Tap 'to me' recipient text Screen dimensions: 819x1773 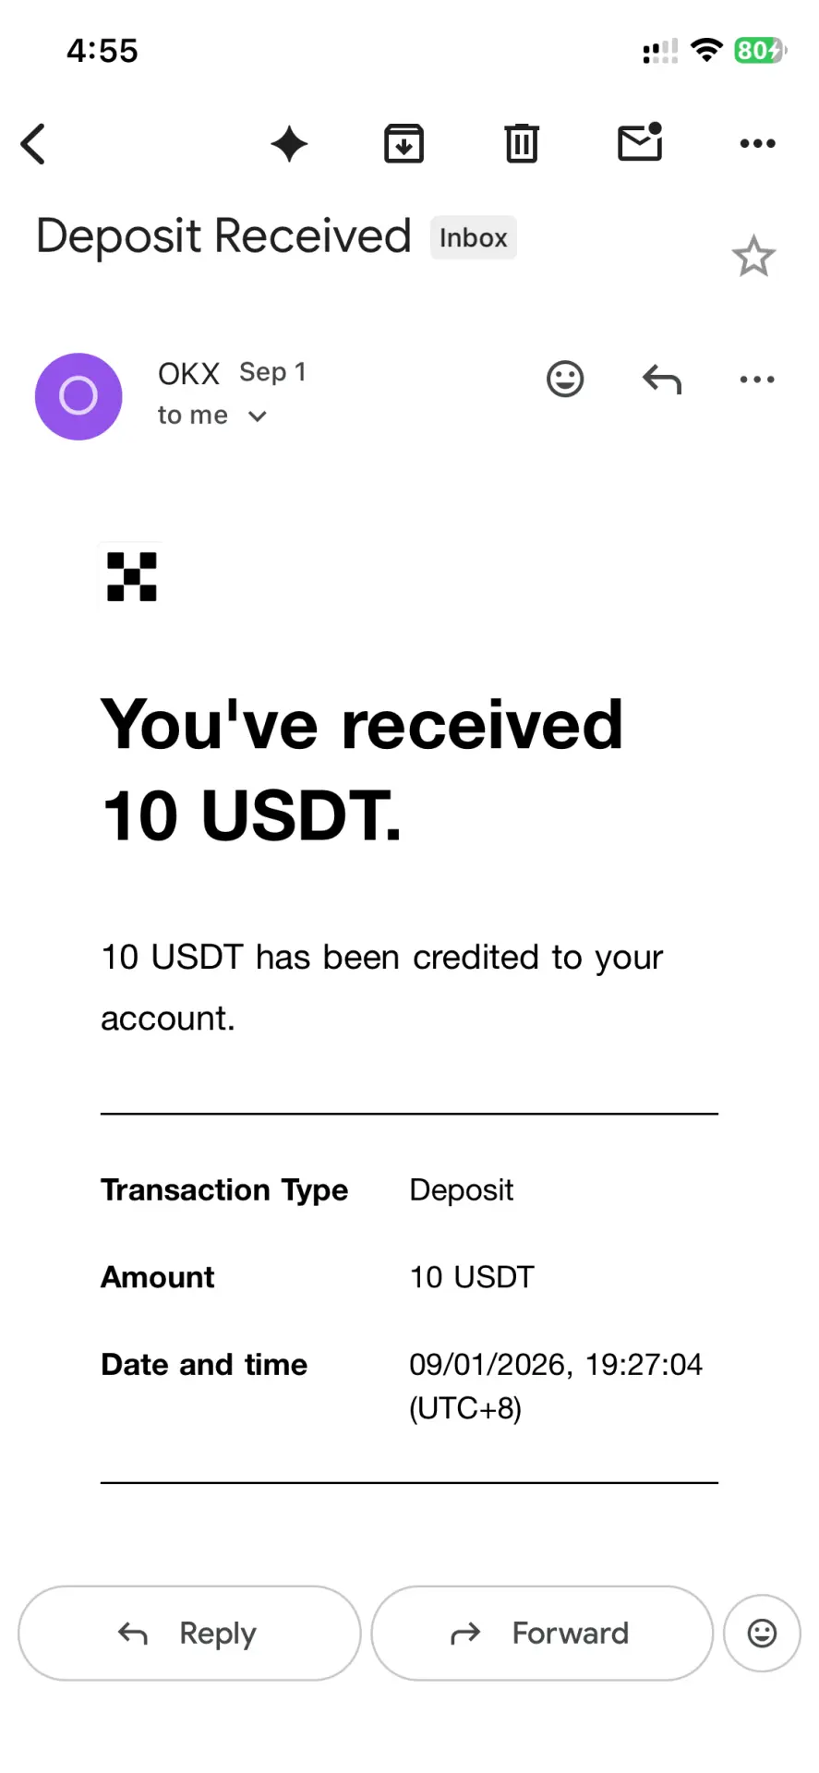(192, 416)
